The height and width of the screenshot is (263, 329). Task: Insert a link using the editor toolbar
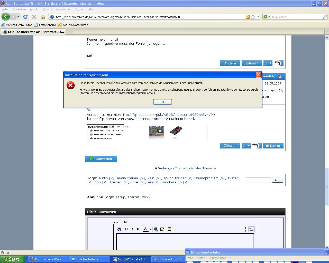[x=156, y=229]
